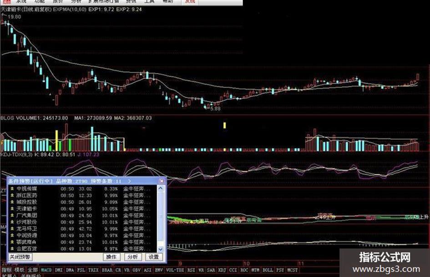The image size is (430, 277).
Task: Click the alert icon beside 广汽集团
Action: [12, 215]
